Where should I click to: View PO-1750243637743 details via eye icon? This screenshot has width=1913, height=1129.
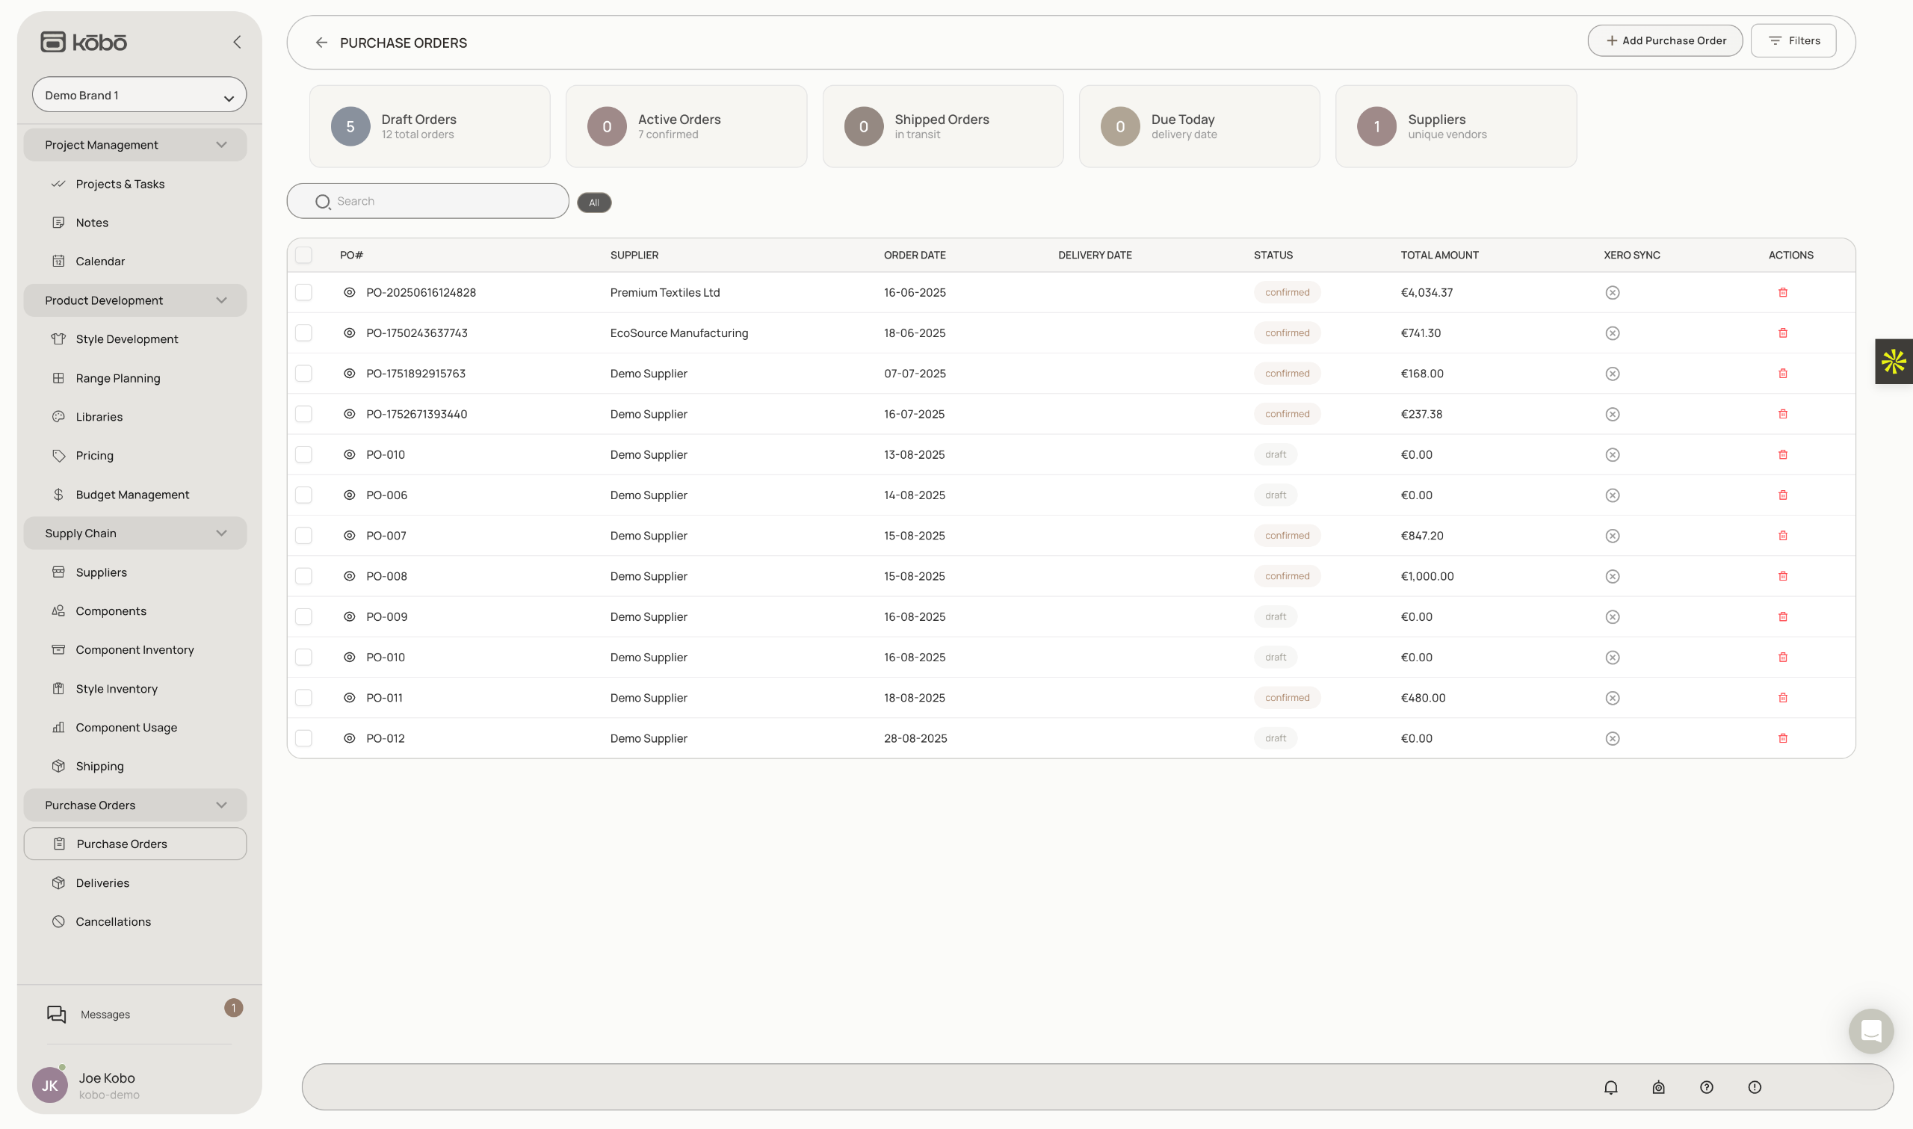(349, 332)
